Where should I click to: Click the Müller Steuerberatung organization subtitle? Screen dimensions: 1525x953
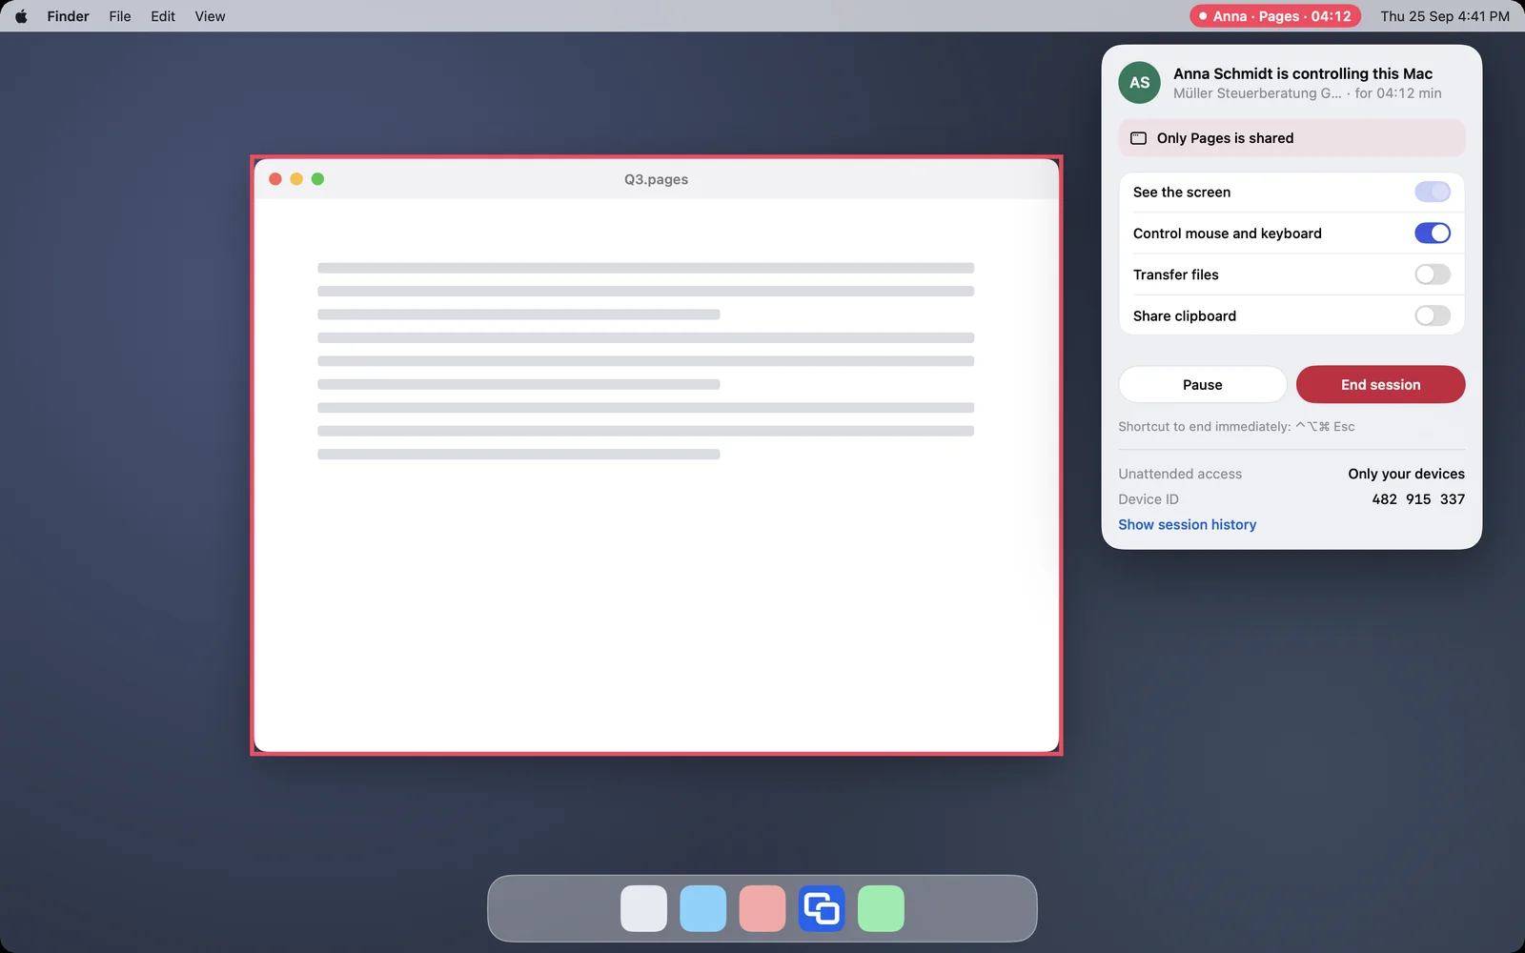pos(1257,93)
